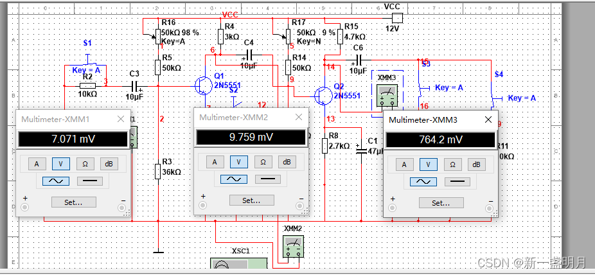The width and height of the screenshot is (595, 275).
Task: Click the "12V" label under VCC
Action: click(393, 29)
